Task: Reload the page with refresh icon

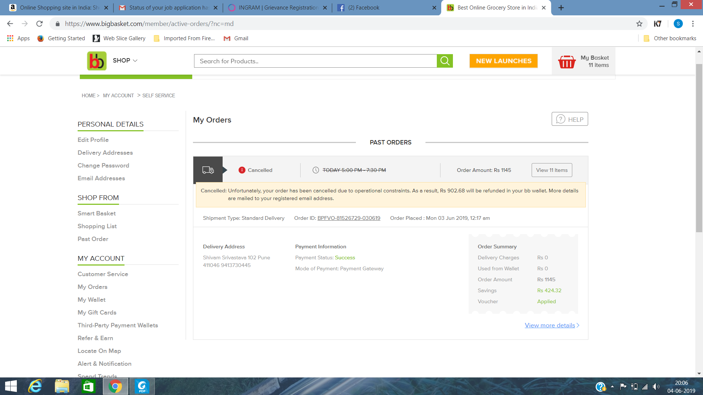Action: click(40, 24)
